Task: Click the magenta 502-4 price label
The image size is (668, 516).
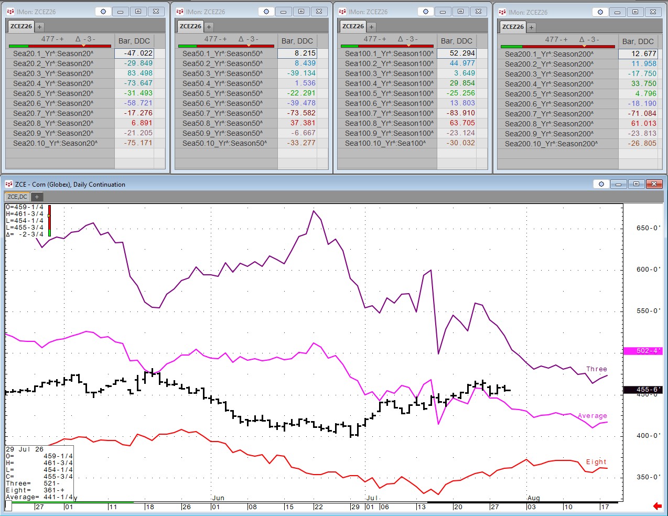Action: [x=643, y=351]
